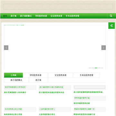Open 孕妇营养食谱 in top navigation bar
The image size is (116, 116).
point(41,16)
